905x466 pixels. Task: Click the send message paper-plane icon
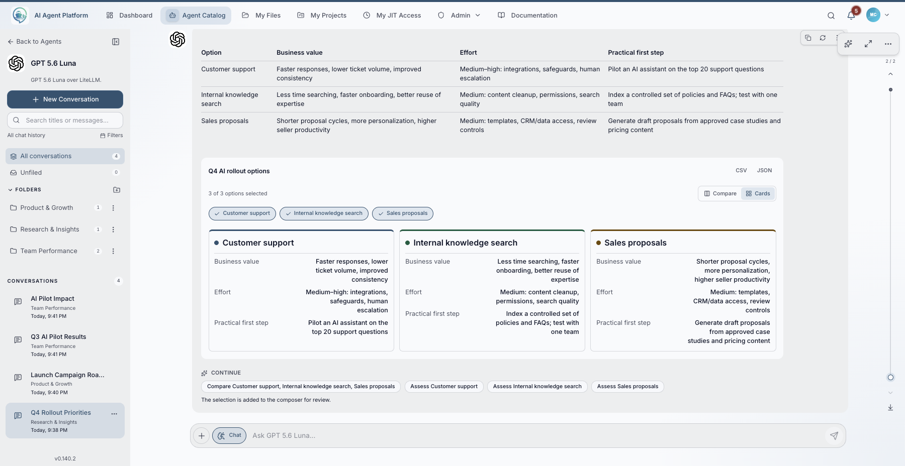834,435
